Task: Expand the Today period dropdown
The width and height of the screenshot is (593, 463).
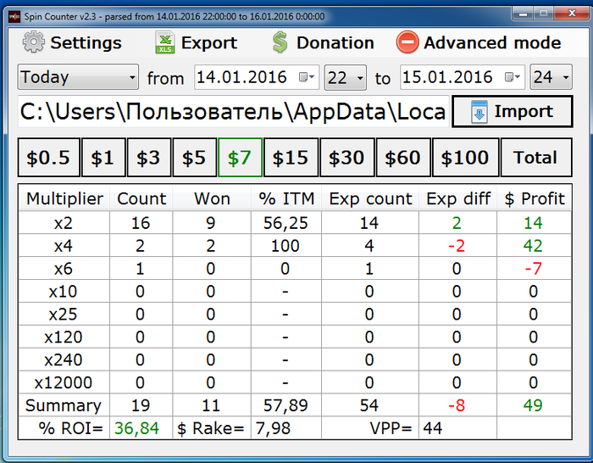Action: coord(78,77)
